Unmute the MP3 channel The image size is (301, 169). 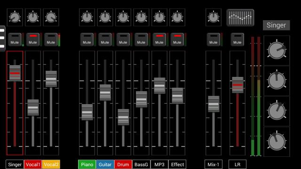[159, 39]
